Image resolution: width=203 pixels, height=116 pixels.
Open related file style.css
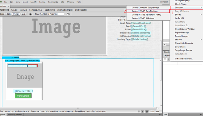coord(14,10)
